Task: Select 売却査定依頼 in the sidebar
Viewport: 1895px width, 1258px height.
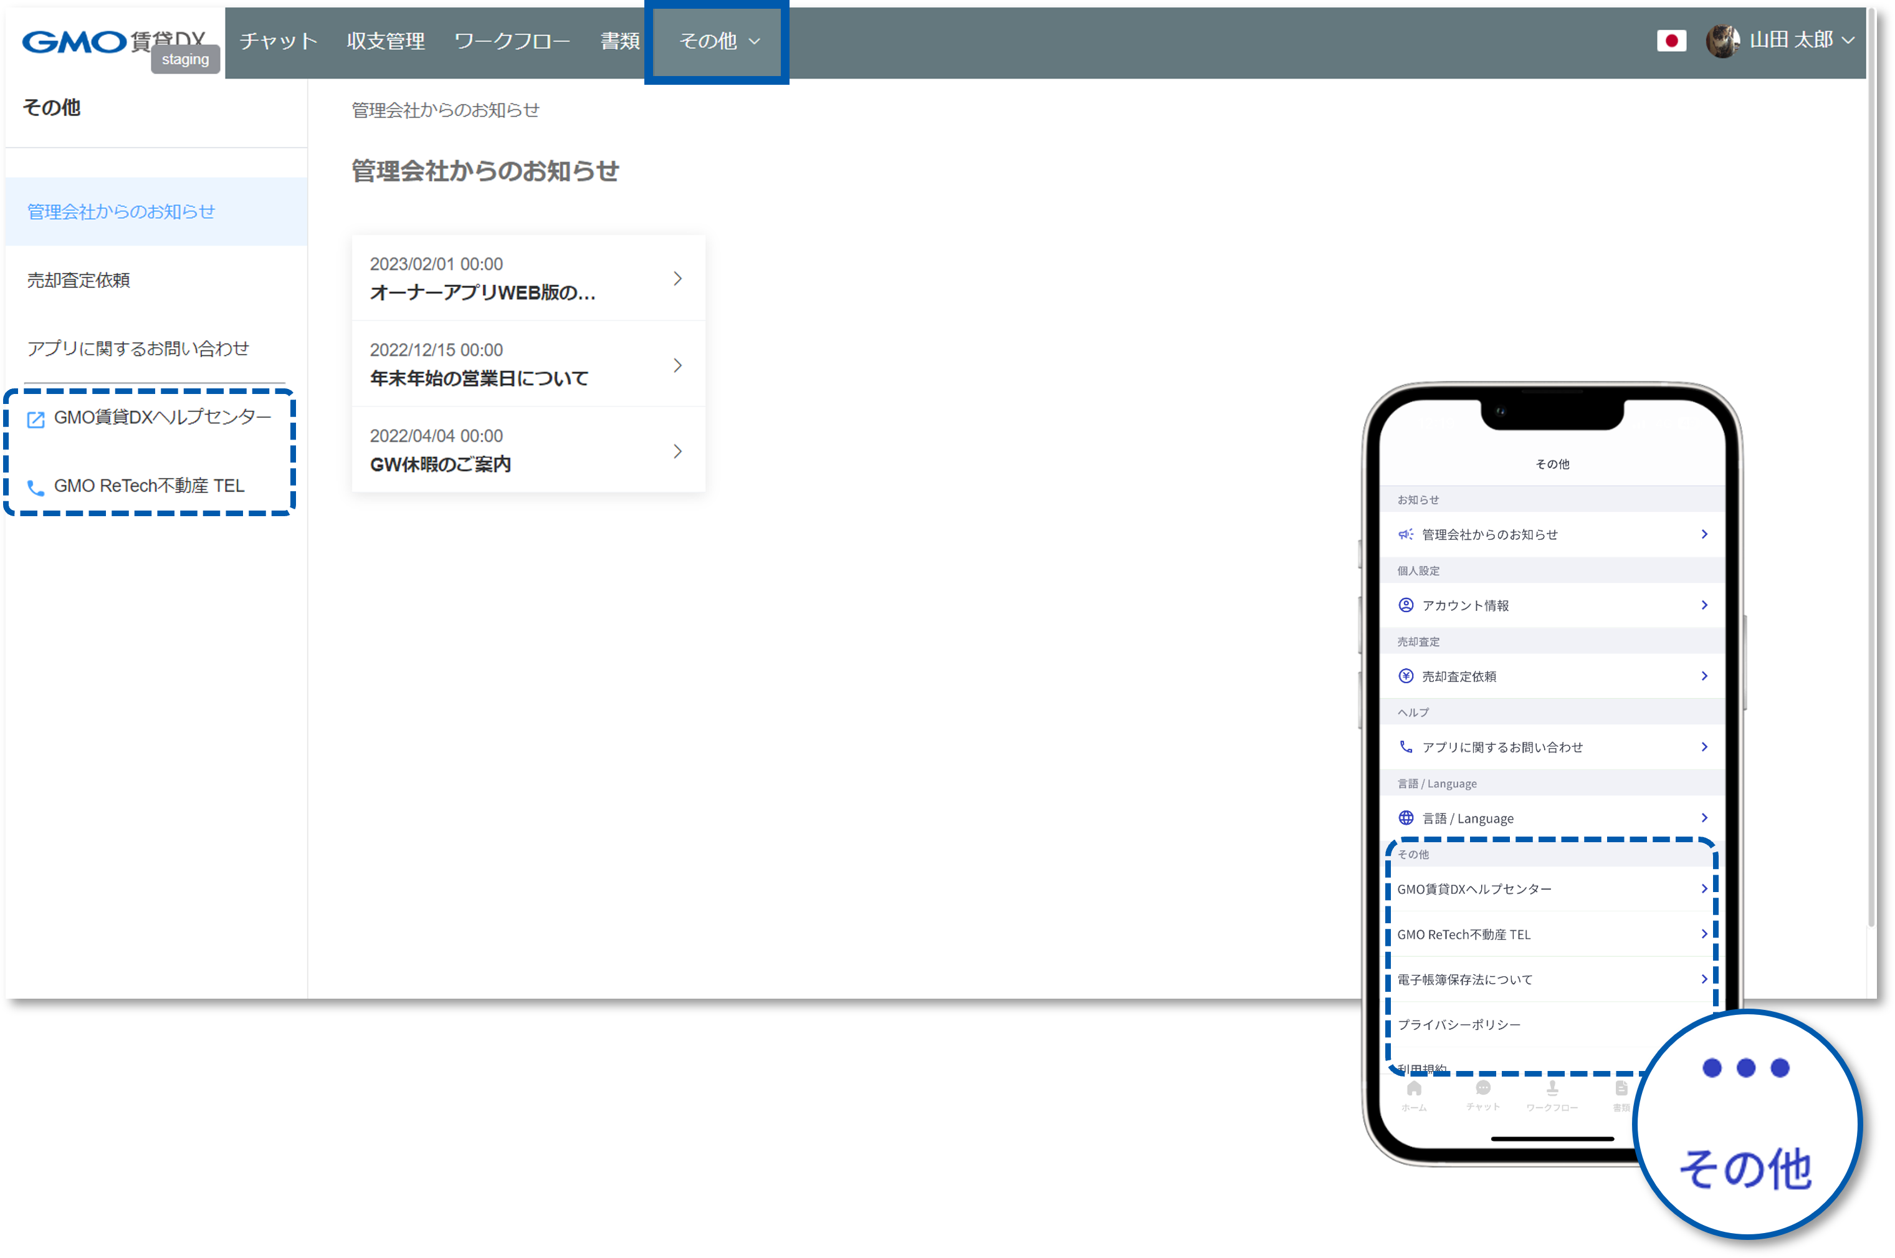Action: [79, 280]
